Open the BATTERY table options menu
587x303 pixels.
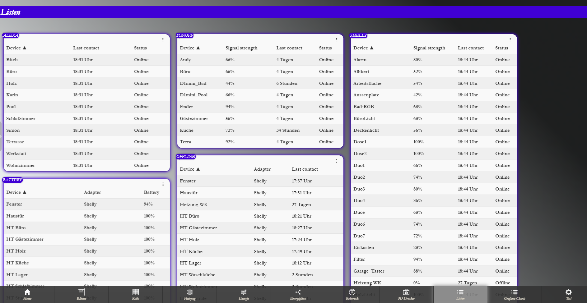tap(163, 184)
